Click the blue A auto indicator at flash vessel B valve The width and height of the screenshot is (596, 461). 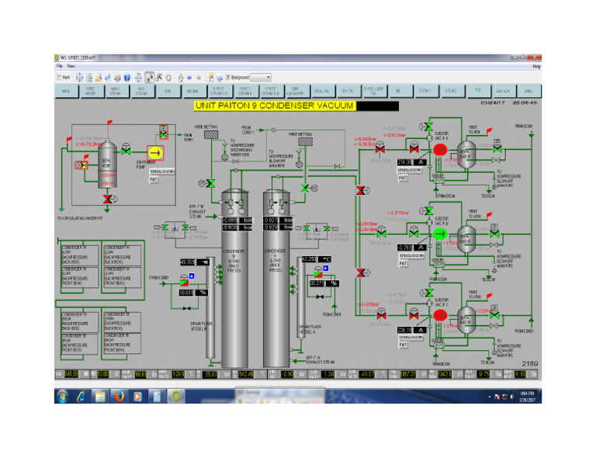coord(192,276)
